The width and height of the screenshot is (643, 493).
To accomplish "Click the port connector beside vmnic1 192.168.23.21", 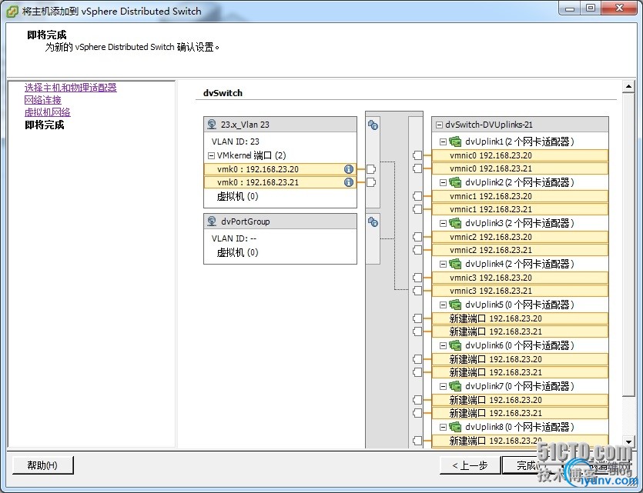I will click(x=417, y=209).
